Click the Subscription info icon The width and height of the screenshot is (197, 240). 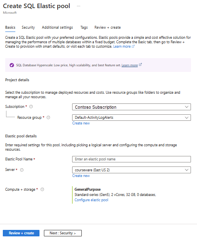31,107
